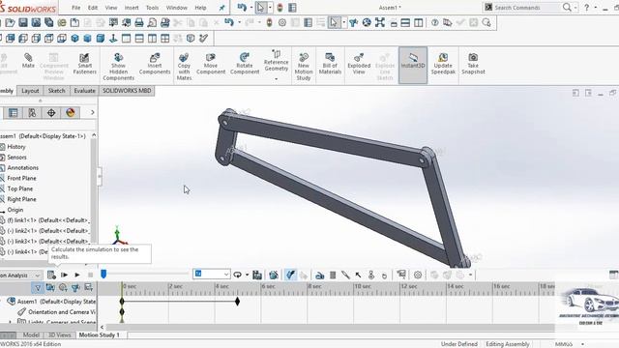
Task: Click Undo in the top toolbar
Action: click(x=242, y=8)
